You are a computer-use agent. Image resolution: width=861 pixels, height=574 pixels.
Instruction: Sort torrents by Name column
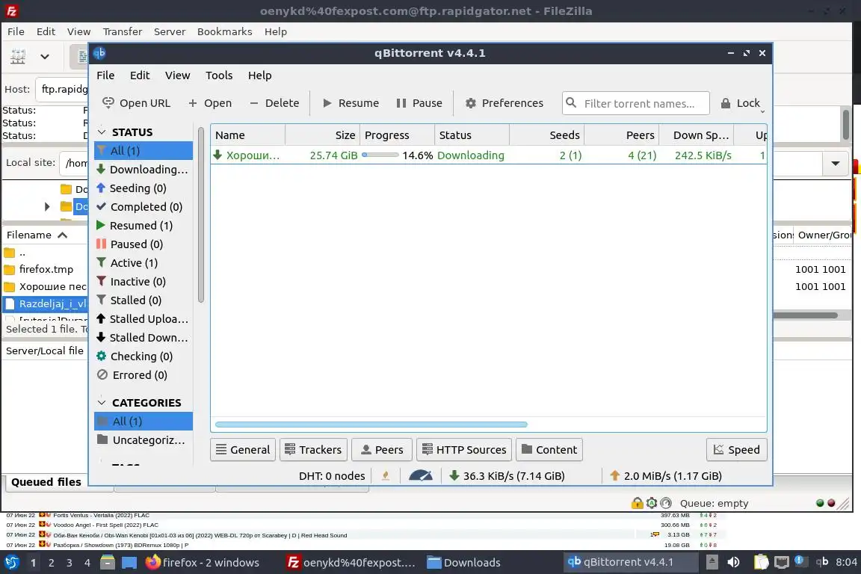pos(247,135)
